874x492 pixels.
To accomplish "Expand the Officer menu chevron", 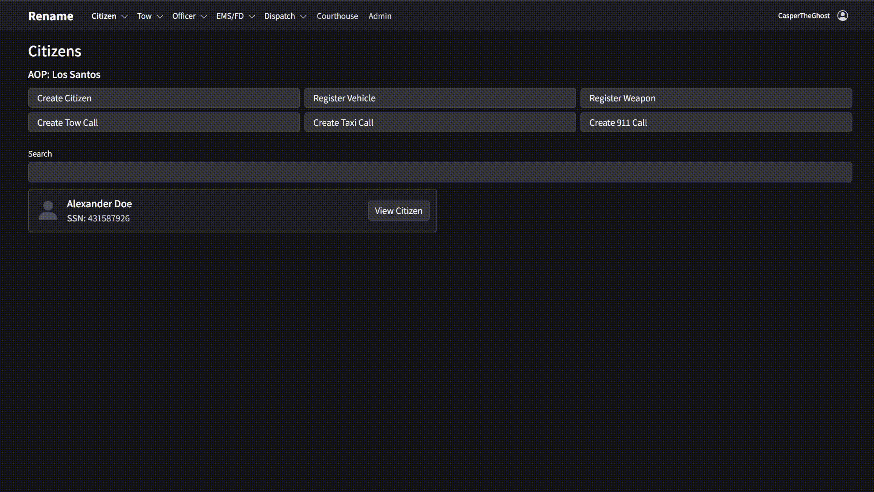I will click(204, 16).
